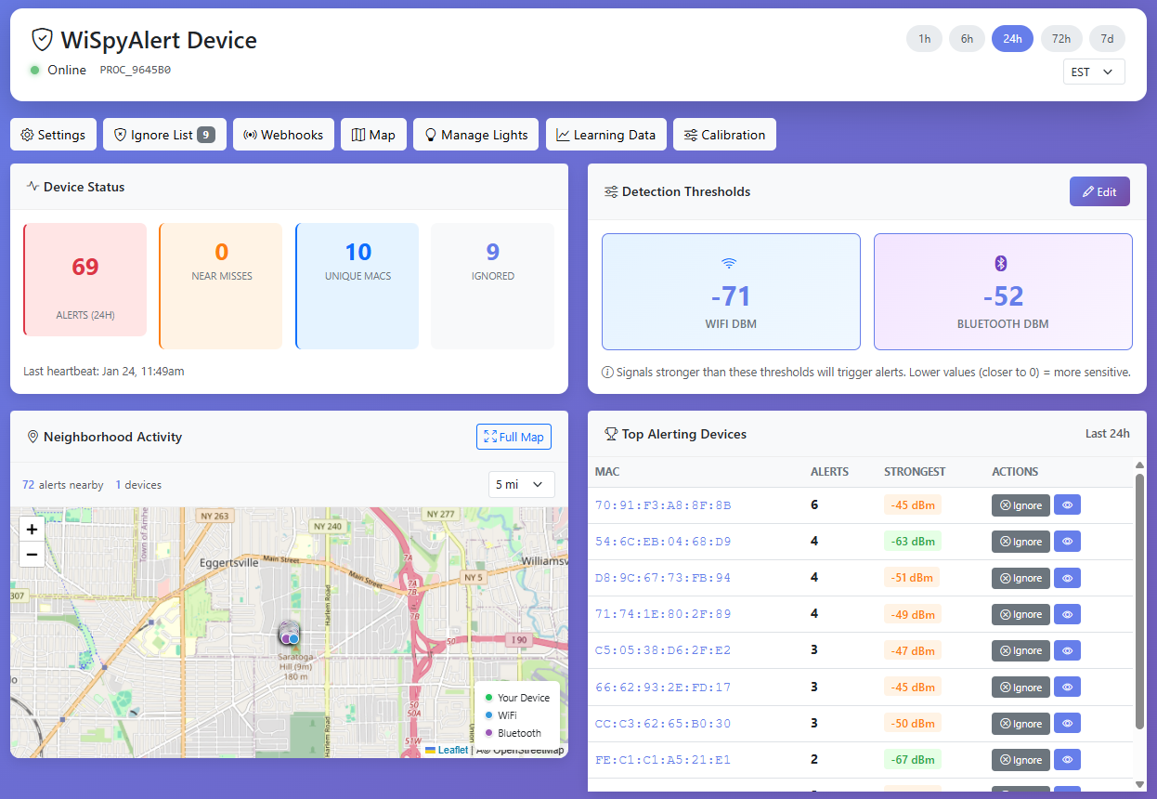Viewport: 1157px width, 799px height.
Task: Zoom in on the neighborhood map
Action: tap(32, 529)
